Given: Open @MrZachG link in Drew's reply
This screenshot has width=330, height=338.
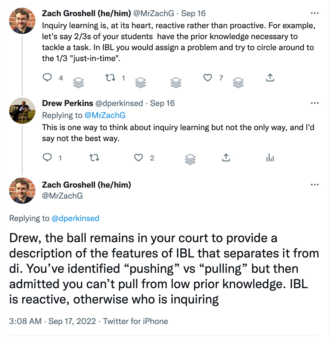Looking at the screenshot, I should pyautogui.click(x=105, y=115).
